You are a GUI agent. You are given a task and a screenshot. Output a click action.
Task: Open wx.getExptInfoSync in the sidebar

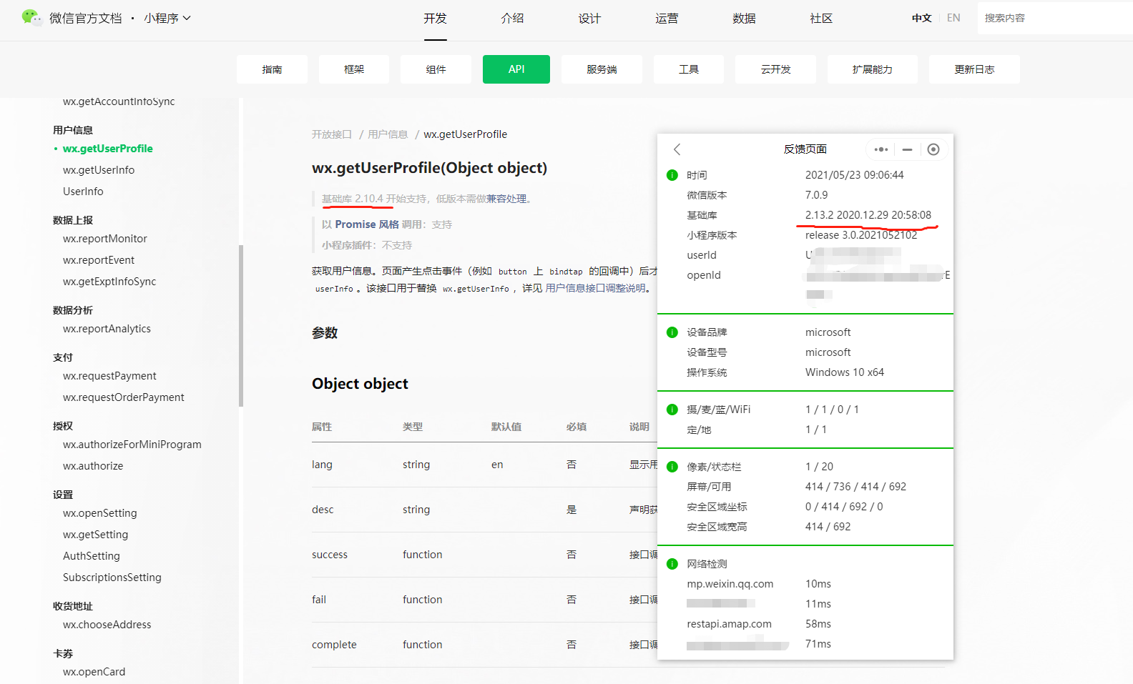(109, 282)
